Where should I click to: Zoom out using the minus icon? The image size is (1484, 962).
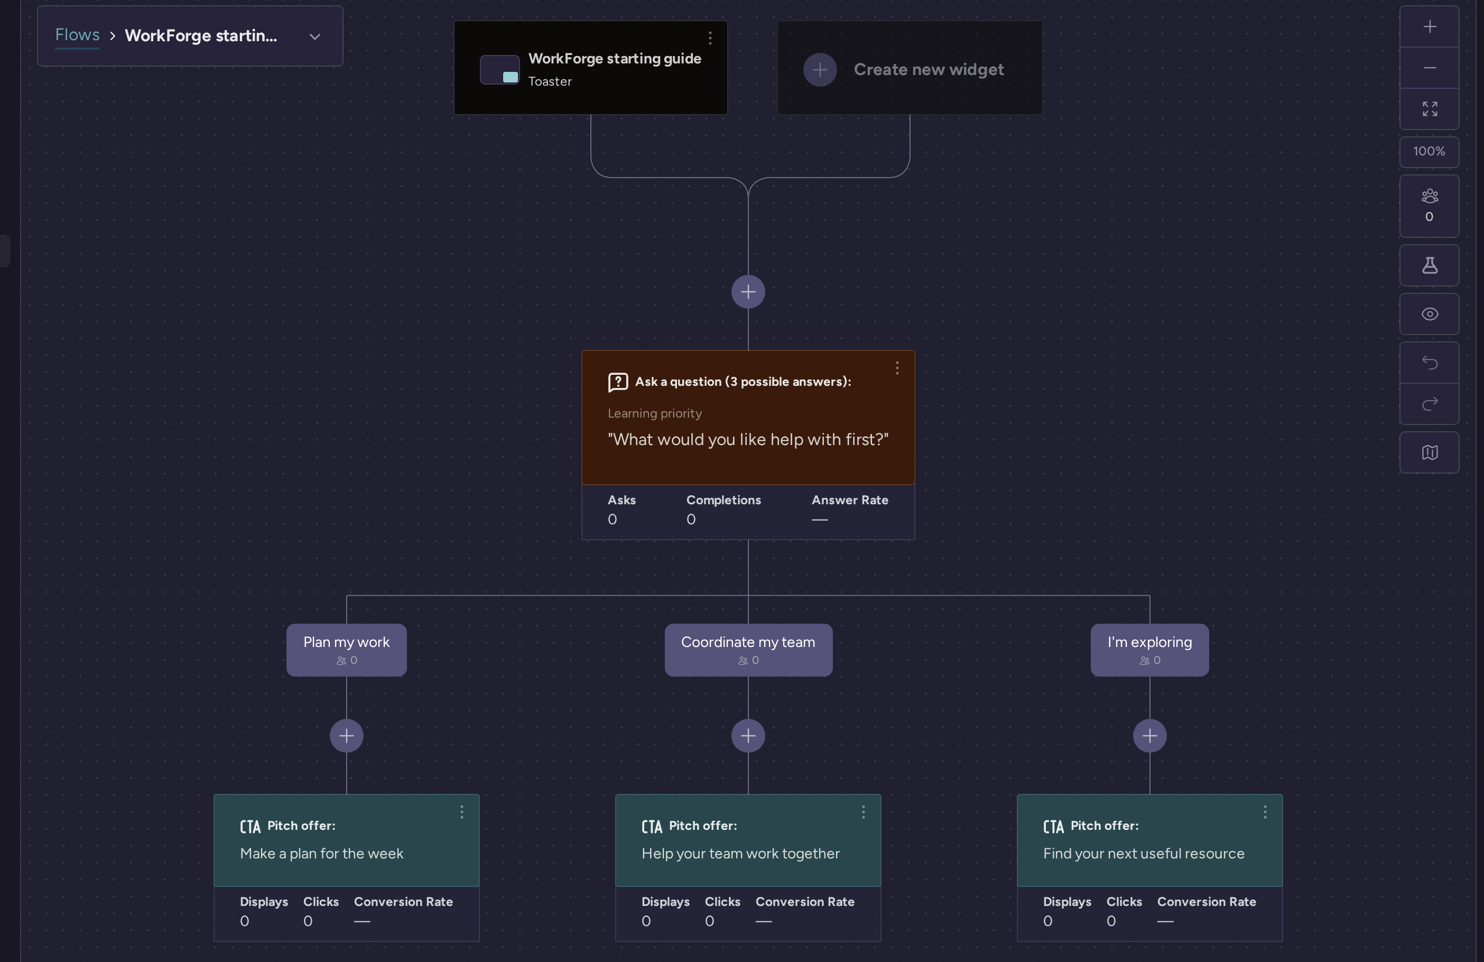coord(1429,67)
